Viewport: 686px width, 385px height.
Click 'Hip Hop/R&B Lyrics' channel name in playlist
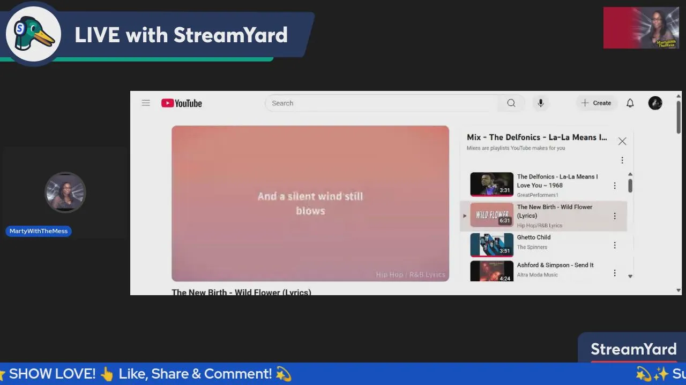(540, 226)
